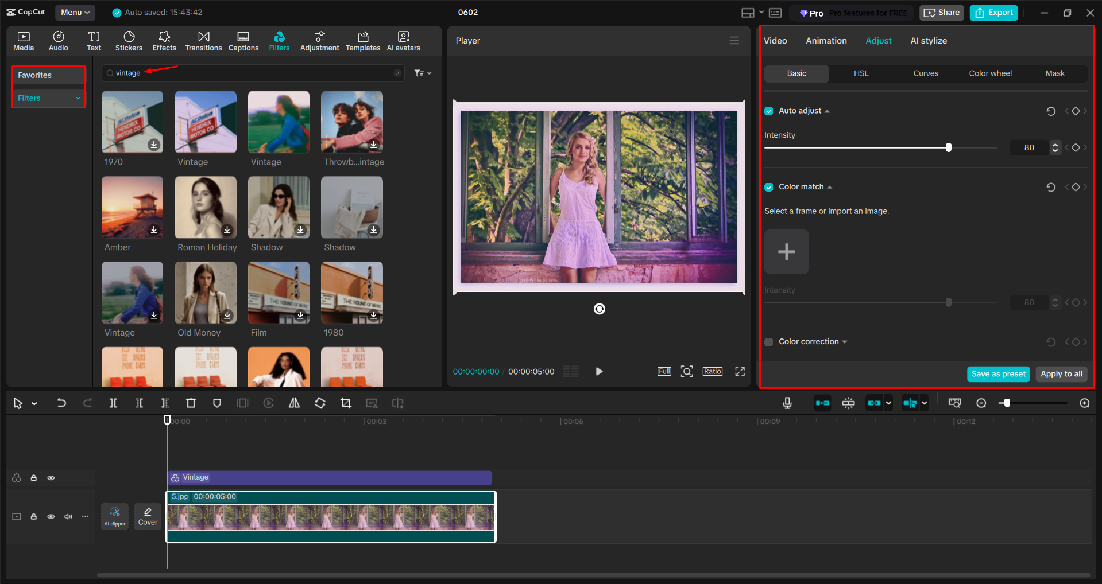The image size is (1102, 584).
Task: Switch to the Animation tab
Action: click(x=826, y=40)
